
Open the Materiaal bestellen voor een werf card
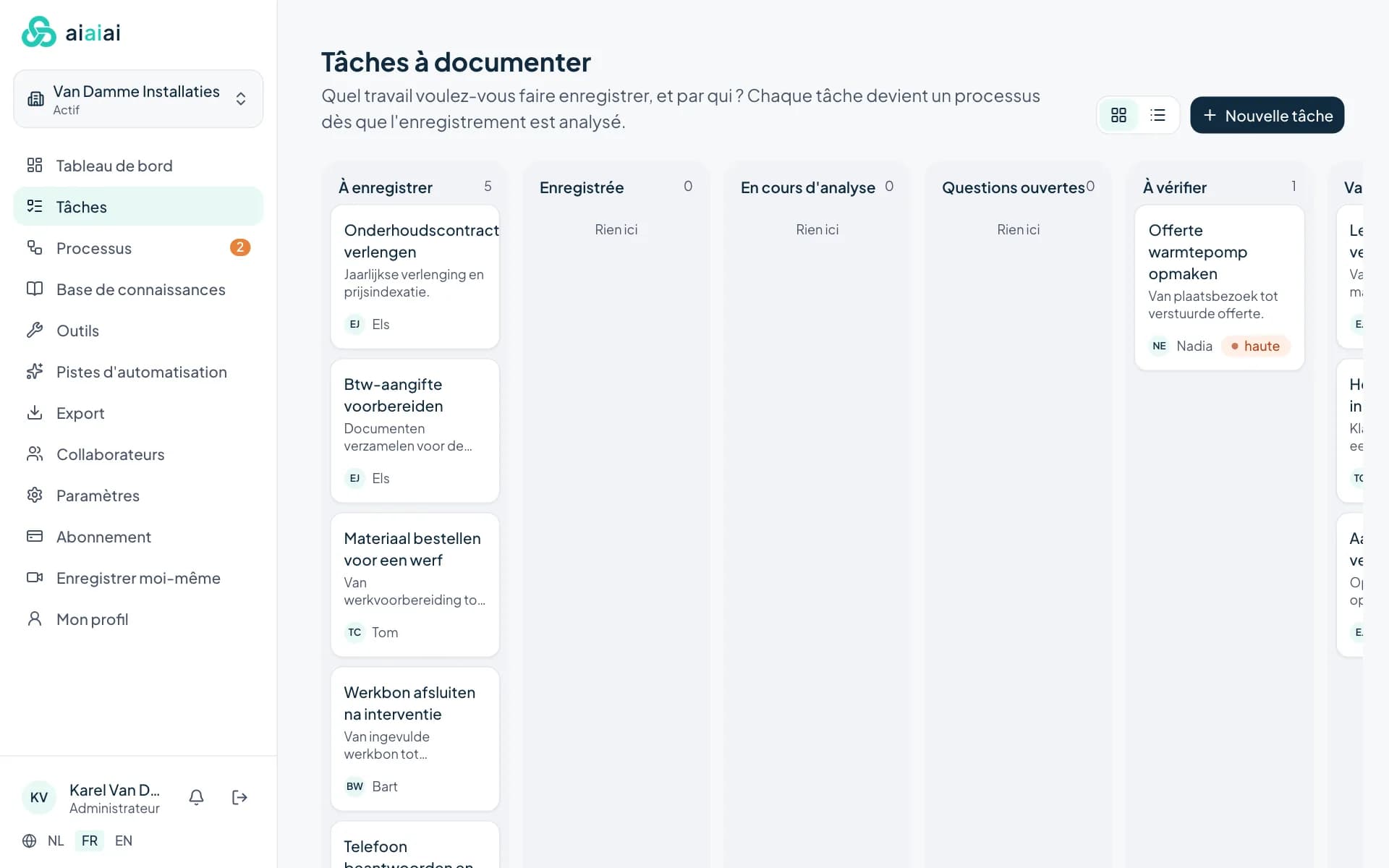(415, 584)
